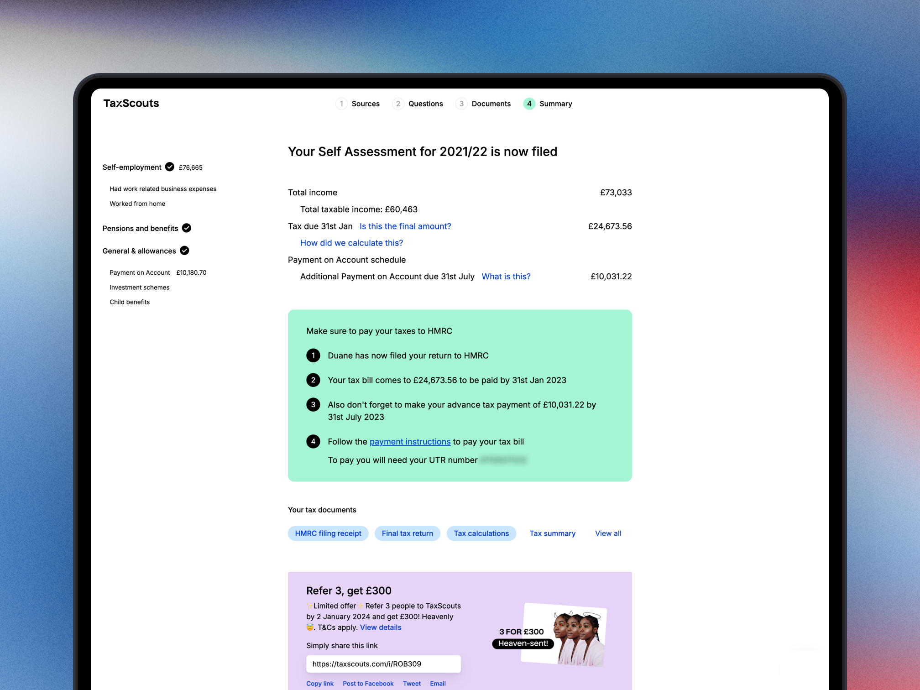Click the step 1 circle for Sources
This screenshot has width=920, height=690.
(341, 104)
